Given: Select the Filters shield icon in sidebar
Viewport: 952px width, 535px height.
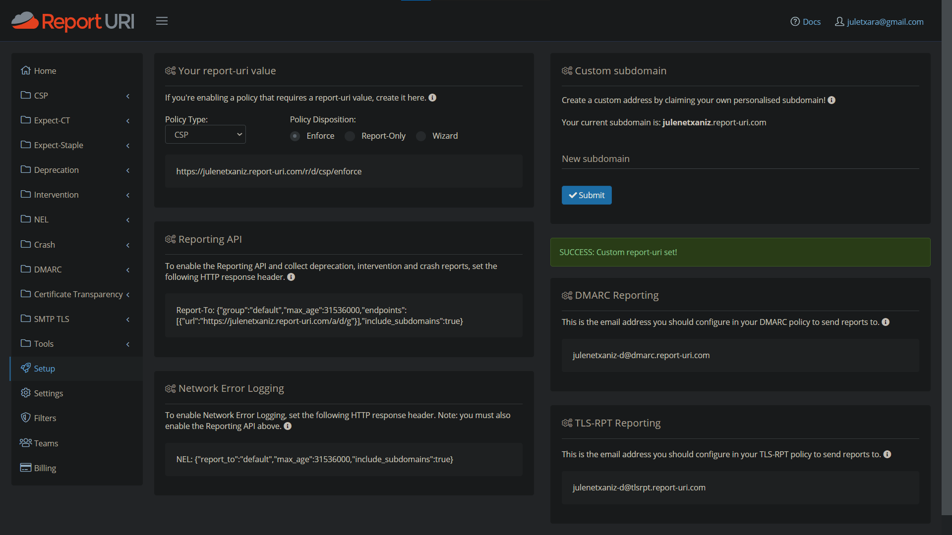Looking at the screenshot, I should click(26, 418).
